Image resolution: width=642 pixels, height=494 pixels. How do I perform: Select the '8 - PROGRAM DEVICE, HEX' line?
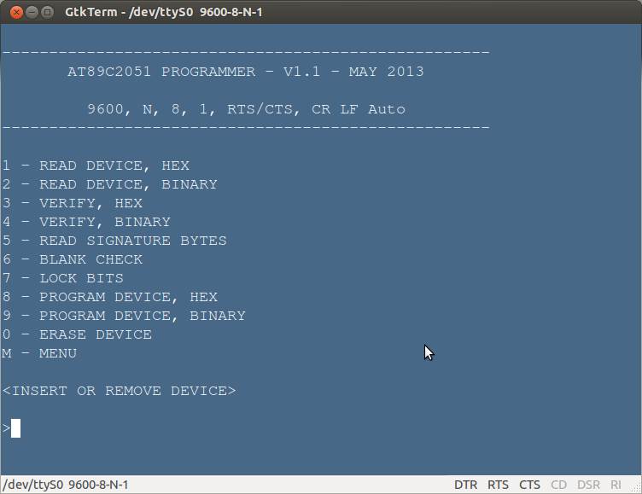110,297
